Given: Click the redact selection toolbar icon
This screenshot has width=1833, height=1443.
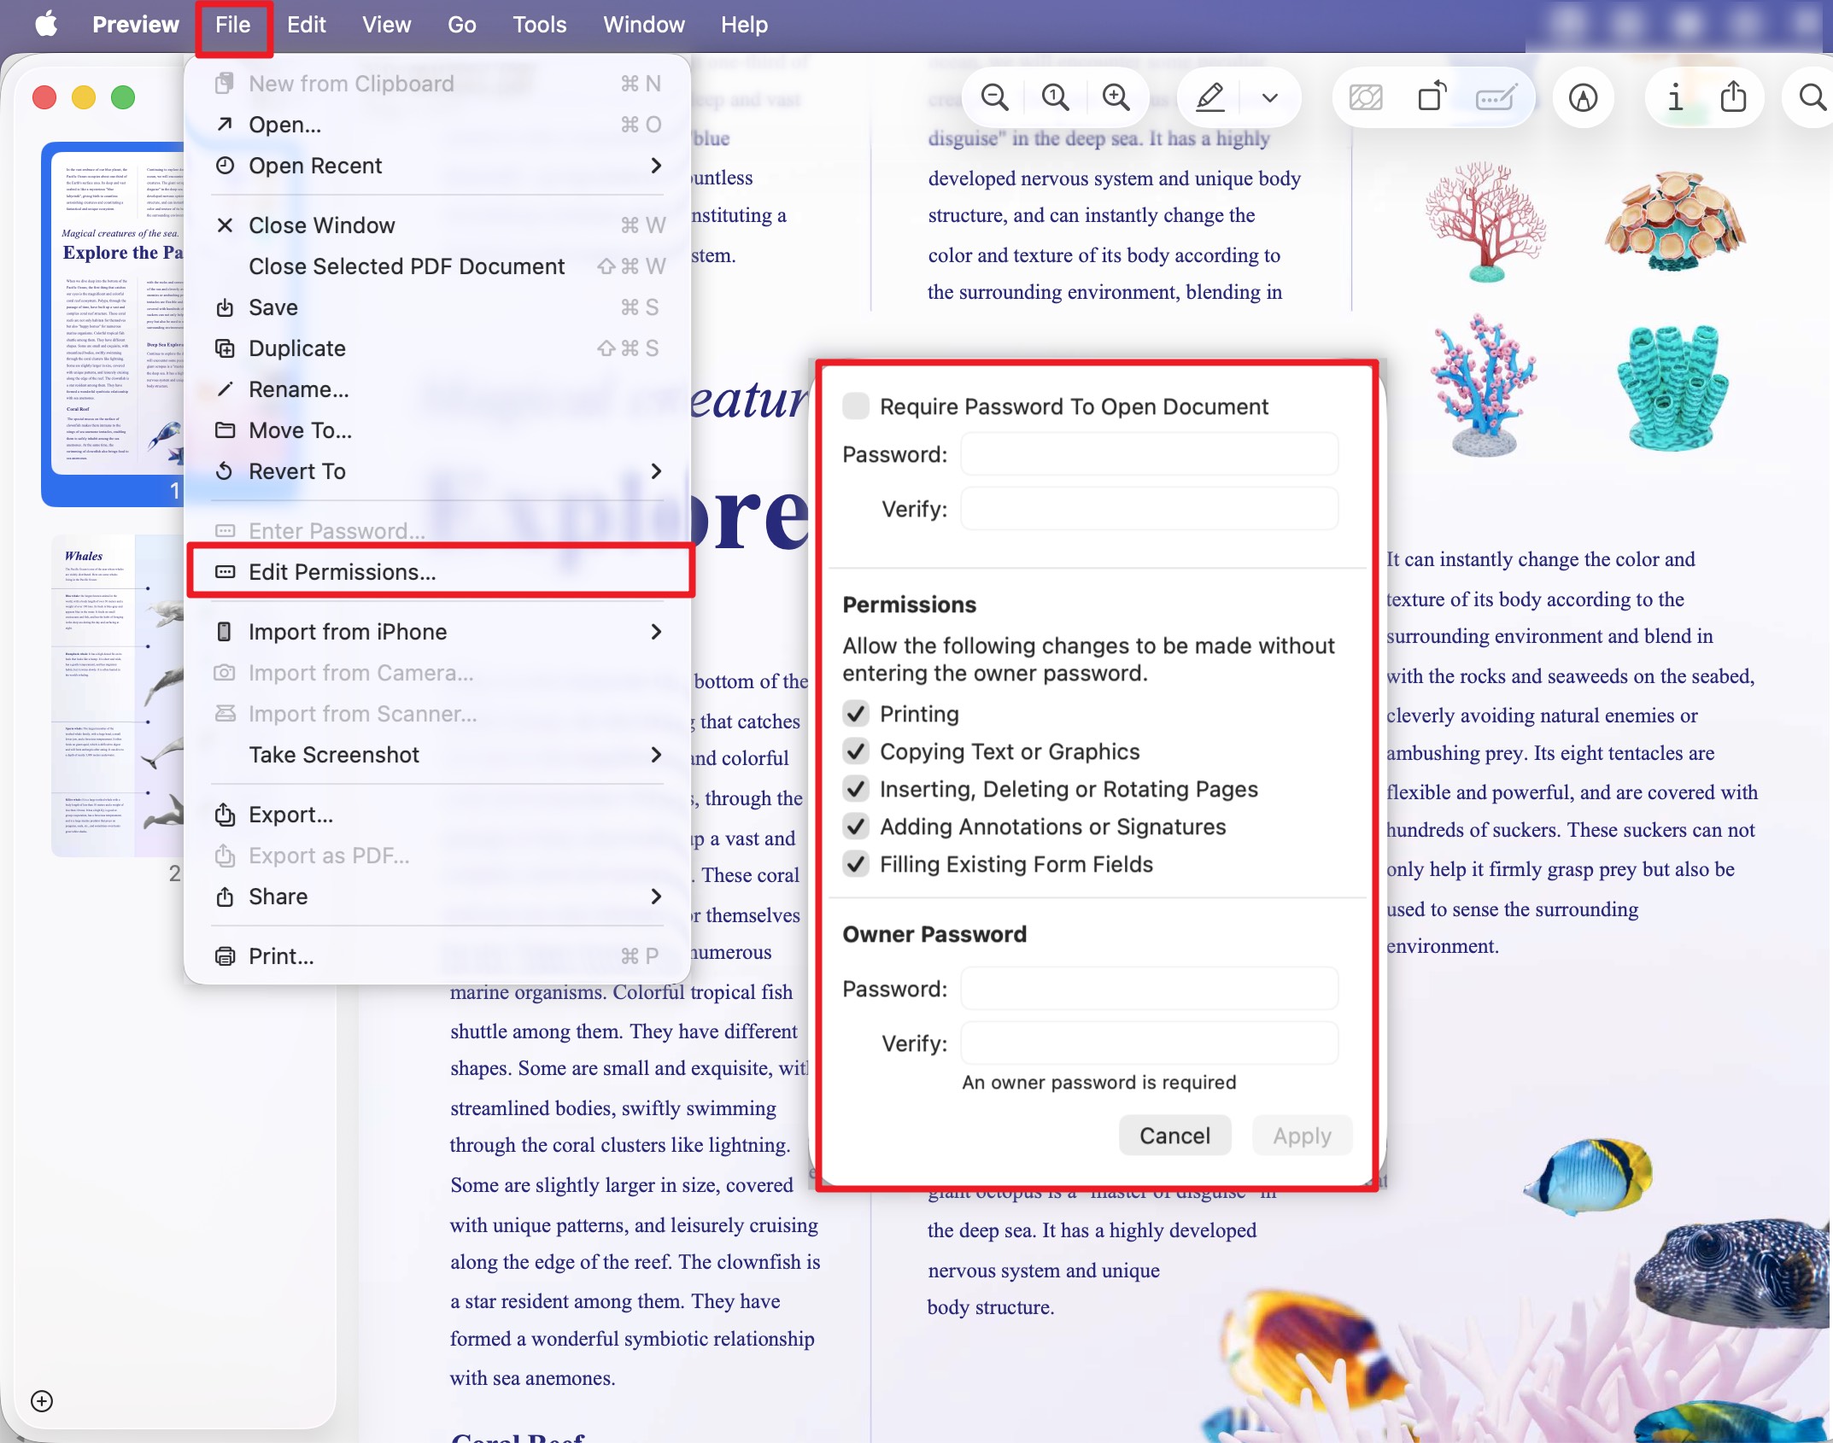Looking at the screenshot, I should point(1366,97).
